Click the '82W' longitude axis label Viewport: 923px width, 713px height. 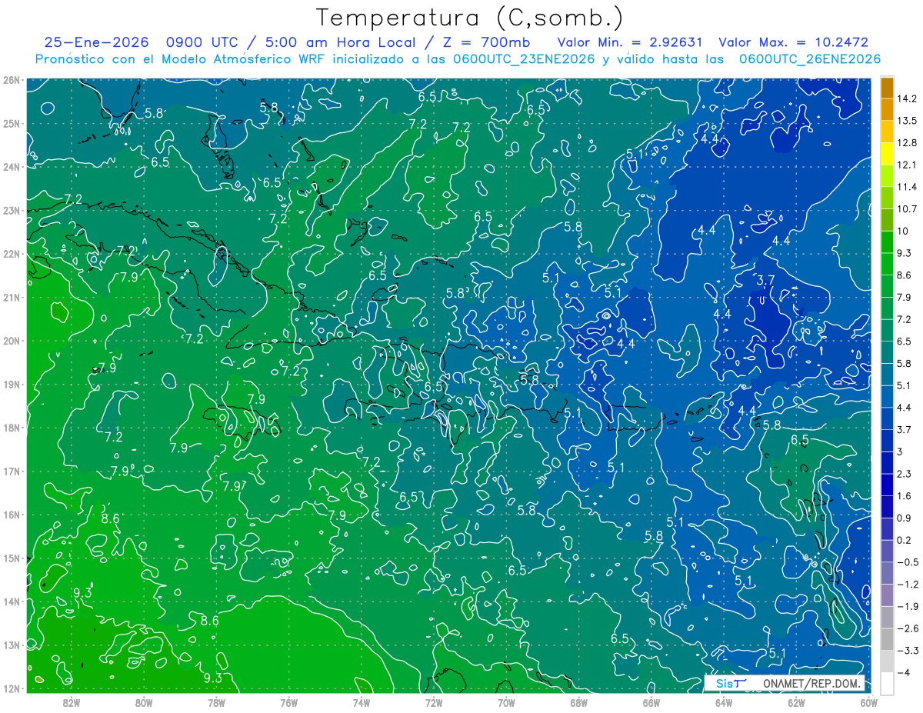coord(72,702)
